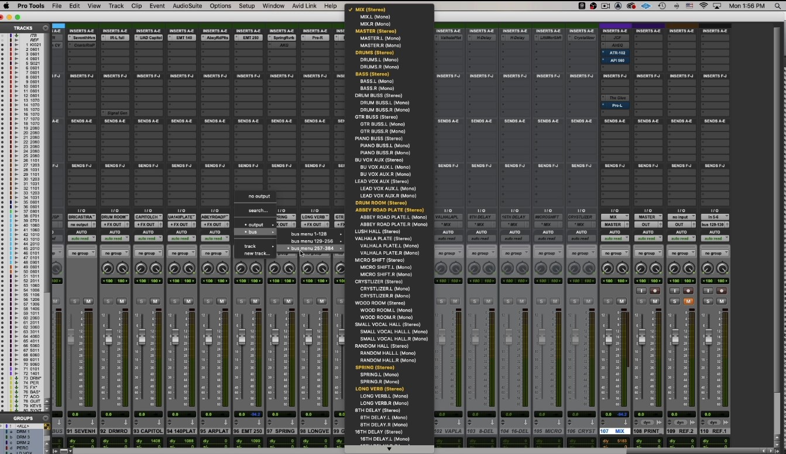Open ATR-102 insert on MIX track

tap(615, 53)
